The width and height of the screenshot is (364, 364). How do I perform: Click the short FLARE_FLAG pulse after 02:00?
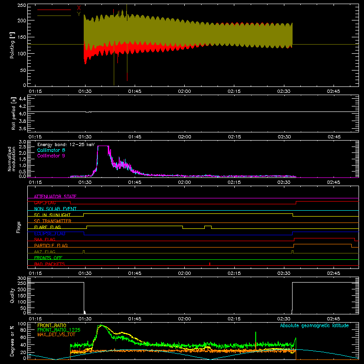pos(208,226)
